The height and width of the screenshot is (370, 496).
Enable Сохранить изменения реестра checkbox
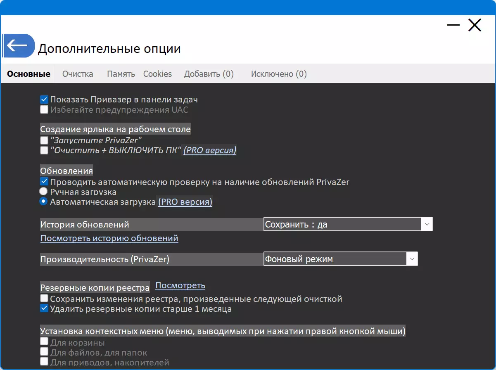click(x=44, y=298)
